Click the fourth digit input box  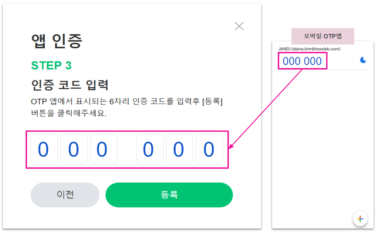pyautogui.click(x=149, y=149)
